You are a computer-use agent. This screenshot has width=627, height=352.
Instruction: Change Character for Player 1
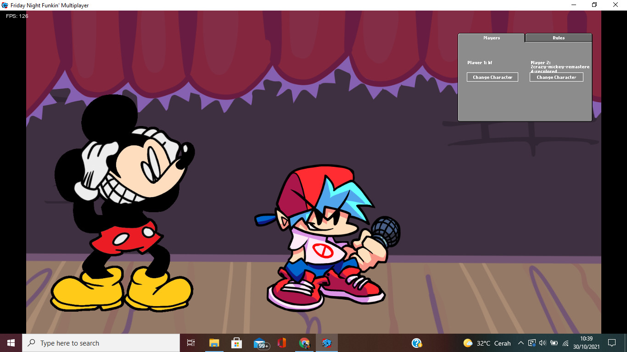click(493, 77)
